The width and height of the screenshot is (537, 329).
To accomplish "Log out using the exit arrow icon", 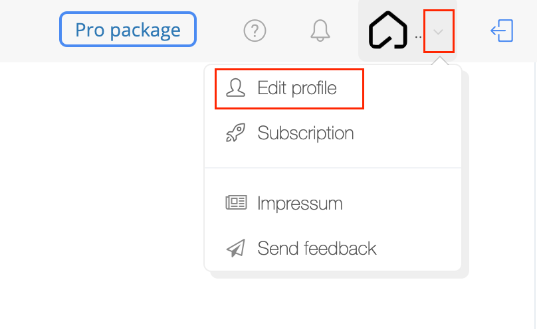I will tap(502, 31).
